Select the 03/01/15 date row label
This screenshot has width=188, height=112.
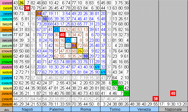[6, 3]
